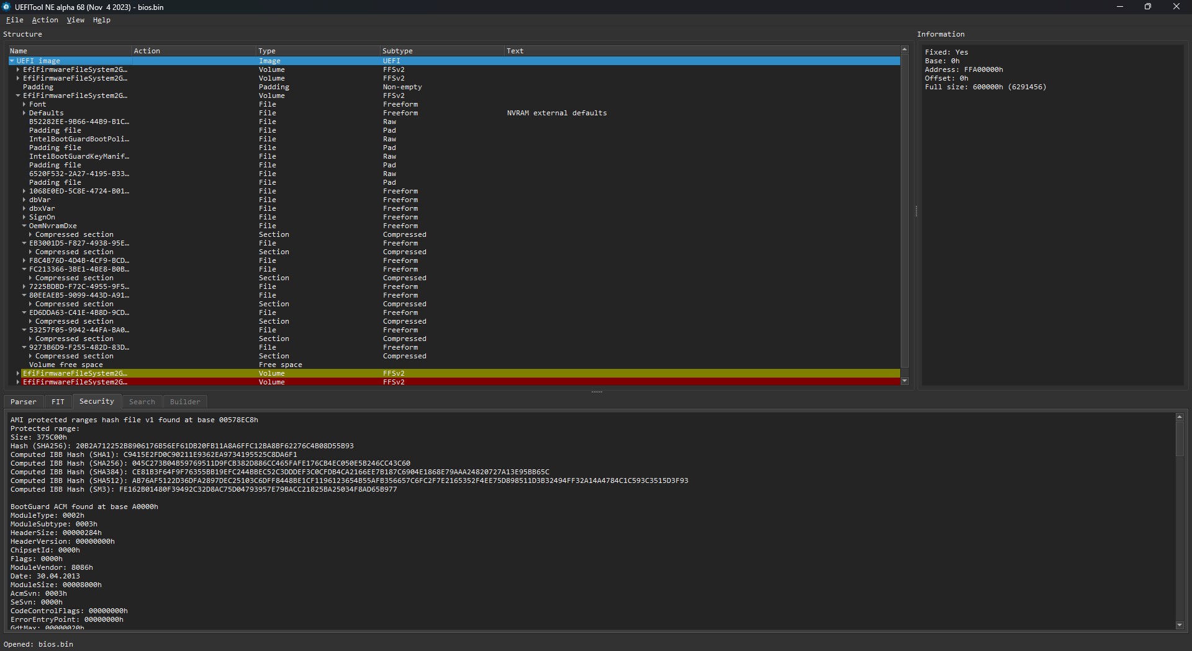This screenshot has width=1192, height=651.
Task: Click the Name column header
Action: point(19,51)
